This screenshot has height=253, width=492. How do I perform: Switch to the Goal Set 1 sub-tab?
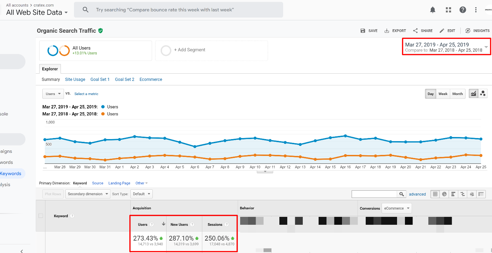(x=100, y=79)
